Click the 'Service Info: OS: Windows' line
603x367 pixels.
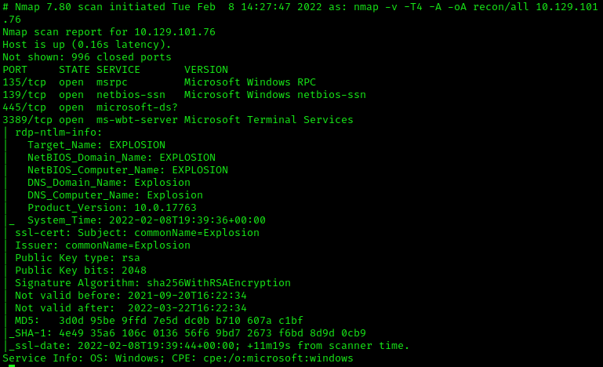(x=177, y=358)
